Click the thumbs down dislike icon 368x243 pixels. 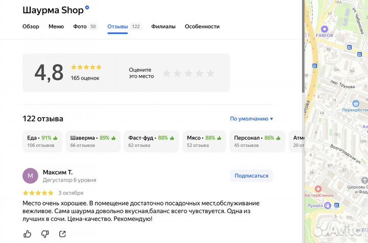45,234
